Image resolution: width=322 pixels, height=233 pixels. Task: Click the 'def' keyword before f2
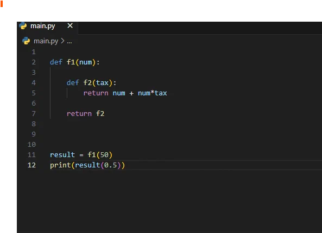(73, 82)
